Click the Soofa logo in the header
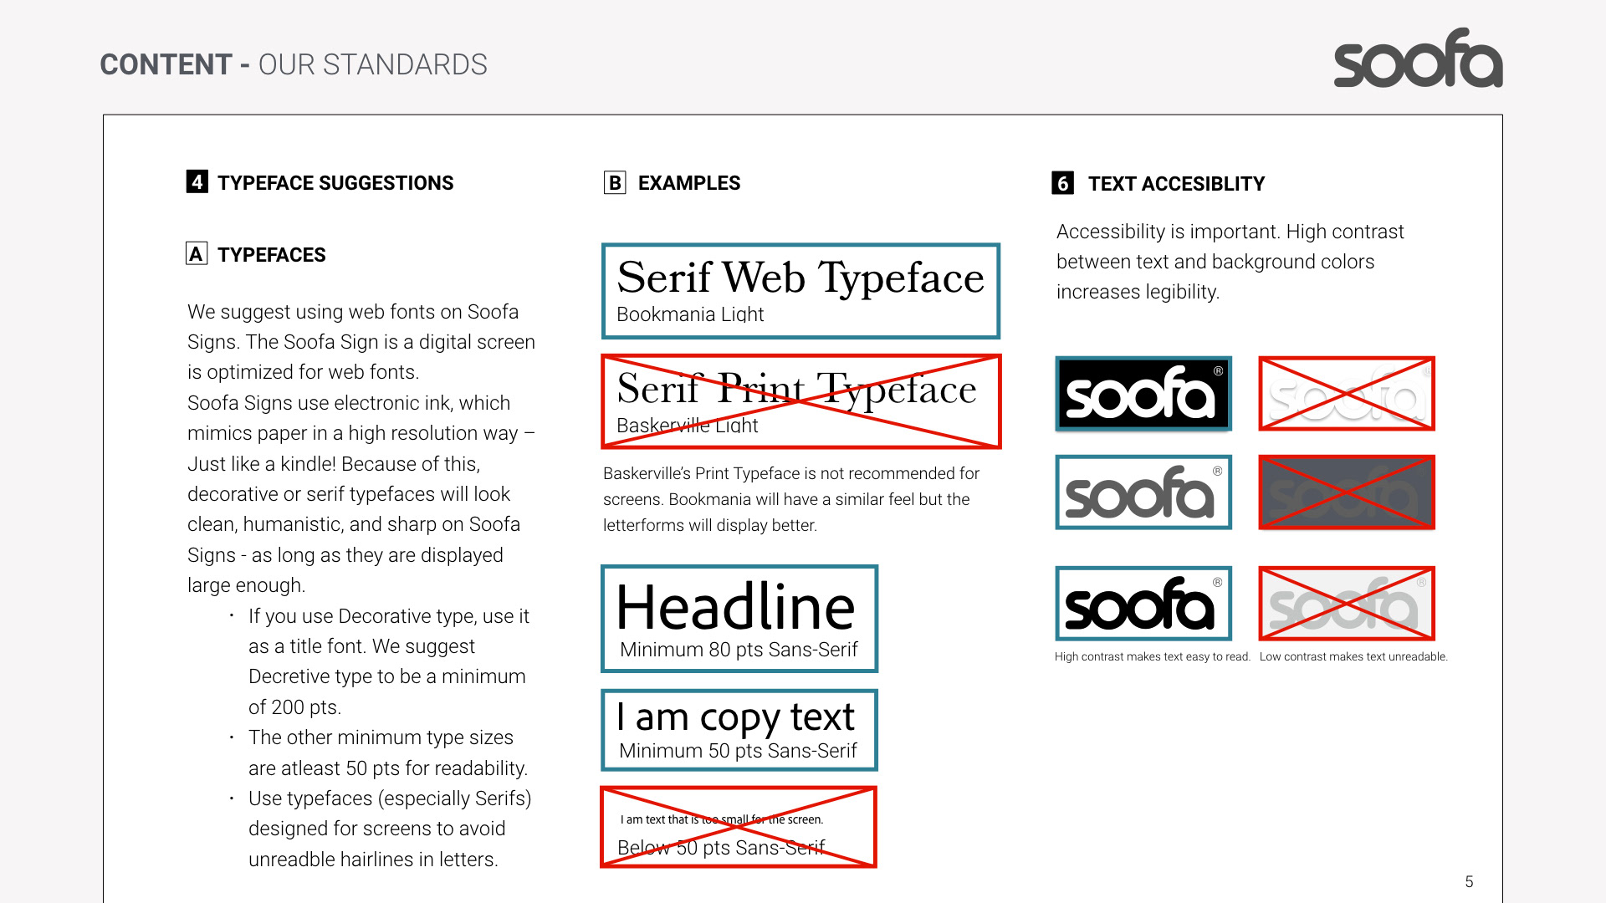The width and height of the screenshot is (1606, 903). tap(1418, 59)
